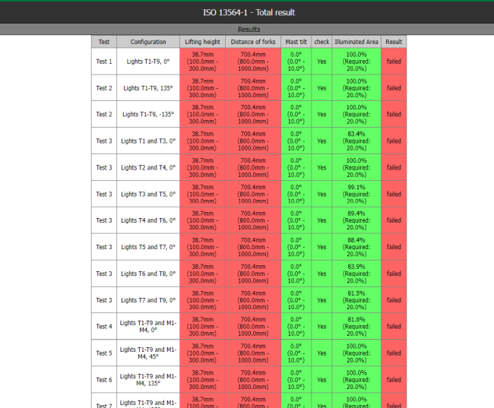494x408 pixels.
Task: Click configuration 'Lights T1-T9, 0°'
Action: point(148,62)
